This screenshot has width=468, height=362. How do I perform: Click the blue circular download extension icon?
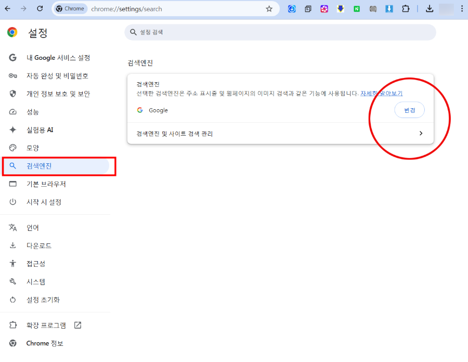(x=292, y=8)
